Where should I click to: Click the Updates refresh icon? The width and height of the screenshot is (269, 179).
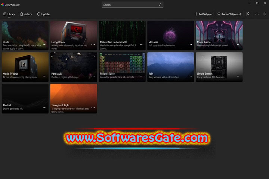tap(38, 14)
